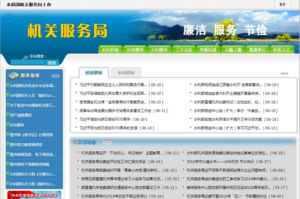Open more next to 工作动态 heading

point(107,142)
